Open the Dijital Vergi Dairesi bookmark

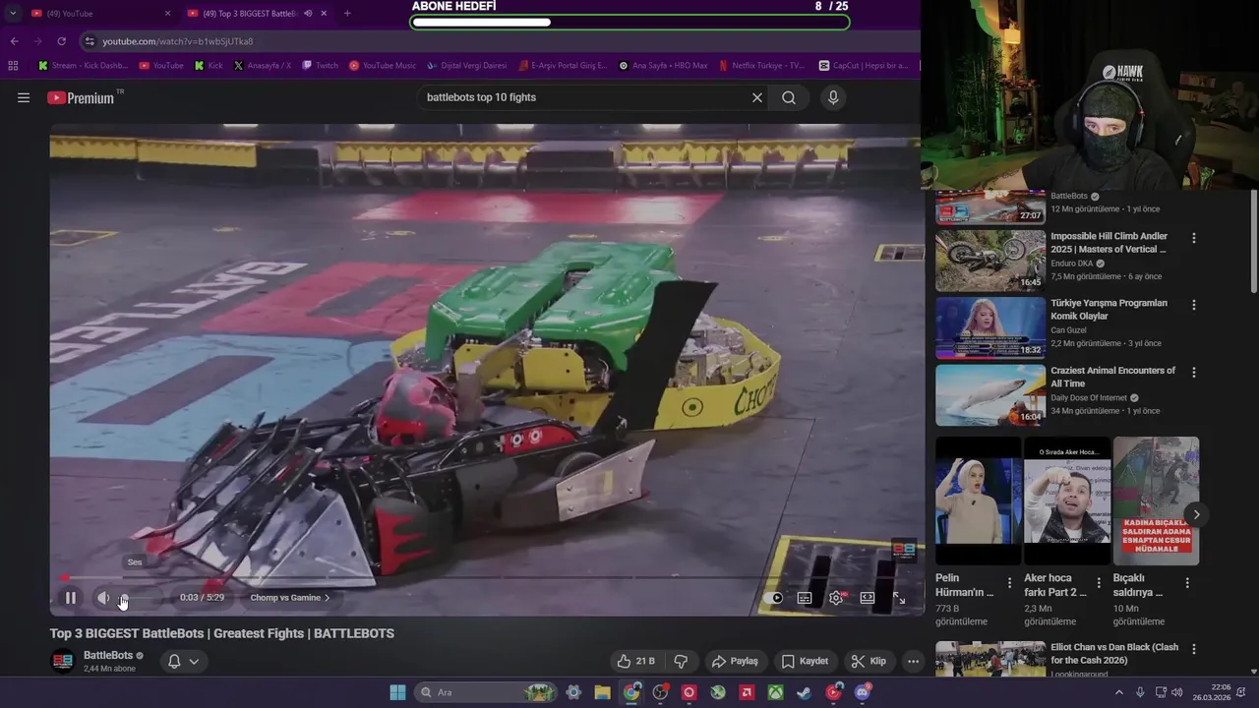467,66
